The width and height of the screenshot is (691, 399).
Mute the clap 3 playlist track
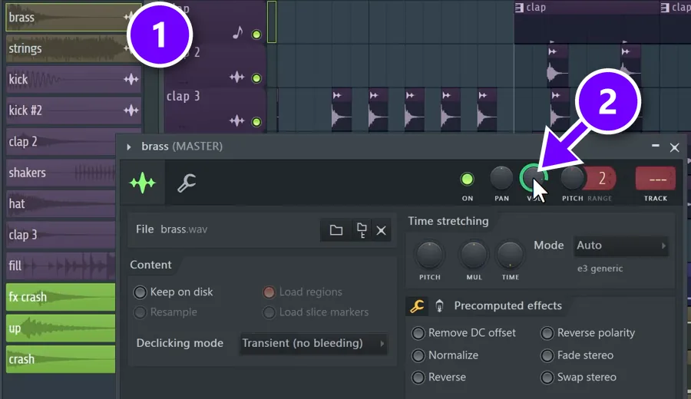pos(256,122)
